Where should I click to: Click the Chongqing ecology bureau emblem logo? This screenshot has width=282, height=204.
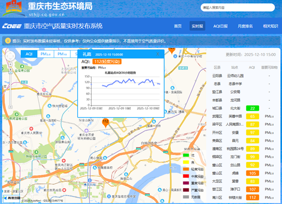14,8
